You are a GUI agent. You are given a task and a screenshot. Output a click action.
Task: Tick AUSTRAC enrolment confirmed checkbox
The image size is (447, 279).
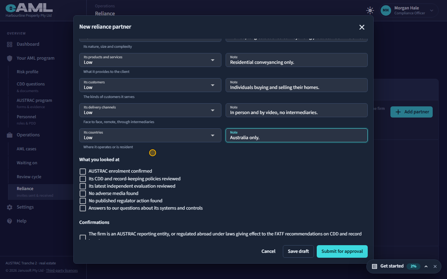point(83,172)
